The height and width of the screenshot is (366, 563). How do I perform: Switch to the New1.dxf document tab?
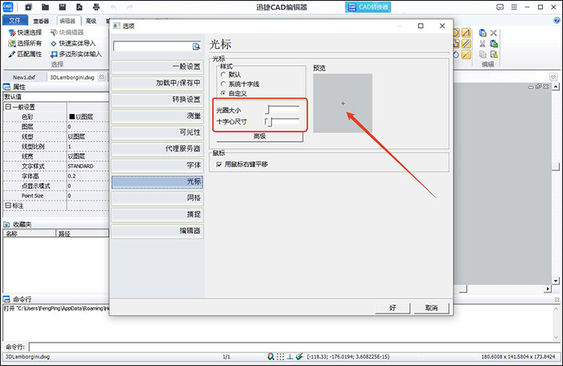pyautogui.click(x=24, y=77)
